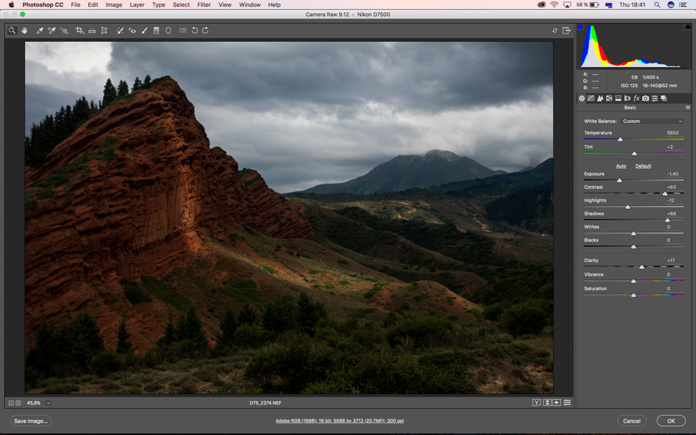Expand the Basic panel options menu
The width and height of the screenshot is (696, 435).
[x=687, y=107]
